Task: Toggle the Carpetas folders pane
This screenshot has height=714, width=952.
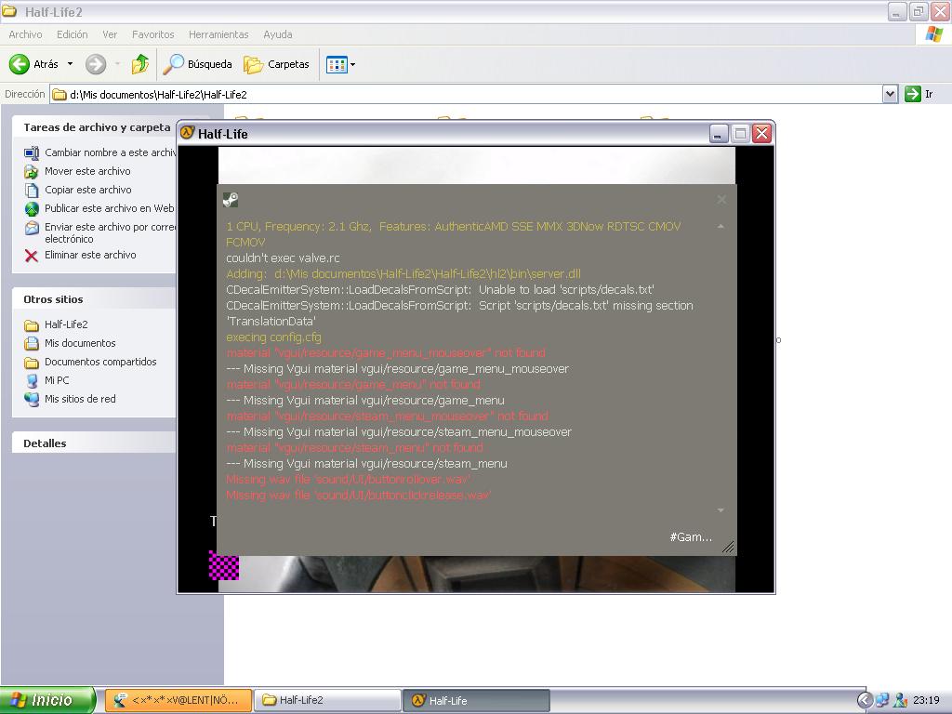Action: (277, 64)
